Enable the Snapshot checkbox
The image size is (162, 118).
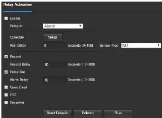pyautogui.click(x=6, y=103)
